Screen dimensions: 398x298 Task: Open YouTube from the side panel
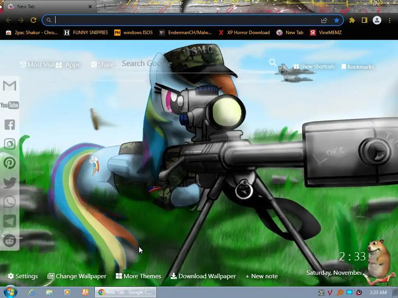coord(10,105)
